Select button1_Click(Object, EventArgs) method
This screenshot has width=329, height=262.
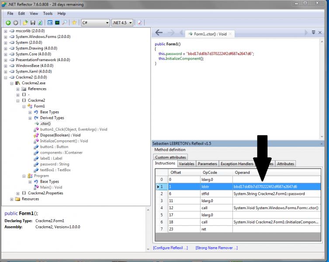click(74, 129)
